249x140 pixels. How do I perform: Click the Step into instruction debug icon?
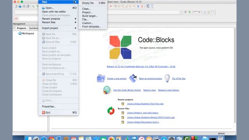(134, 6)
